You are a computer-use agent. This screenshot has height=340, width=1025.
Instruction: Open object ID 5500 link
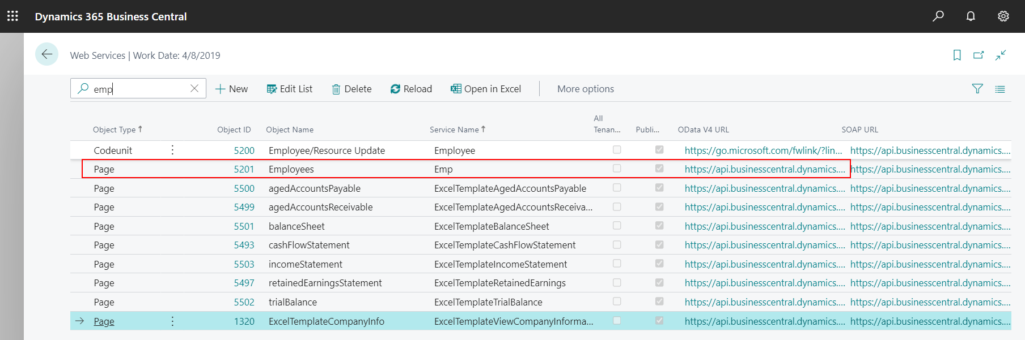click(244, 188)
